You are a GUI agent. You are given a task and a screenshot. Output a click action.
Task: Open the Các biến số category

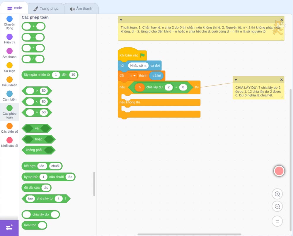9,128
